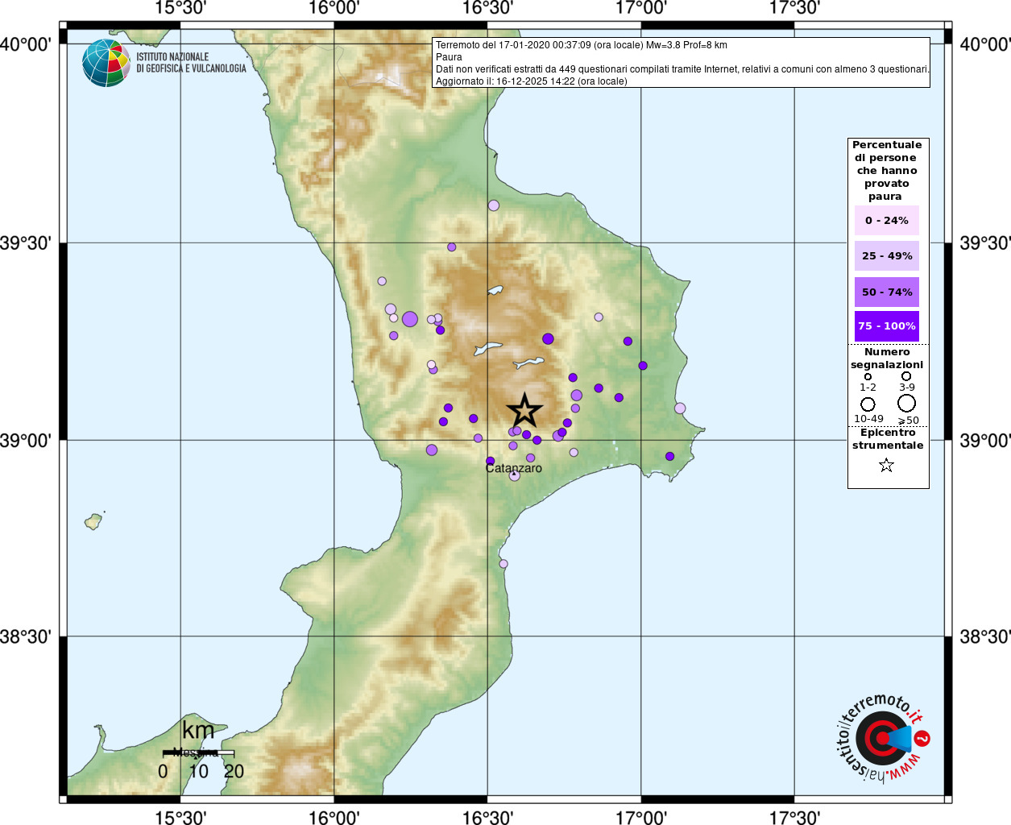Click the Catanzaro city label

pyautogui.click(x=514, y=468)
